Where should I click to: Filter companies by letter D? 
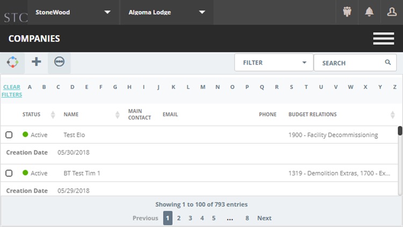73,87
